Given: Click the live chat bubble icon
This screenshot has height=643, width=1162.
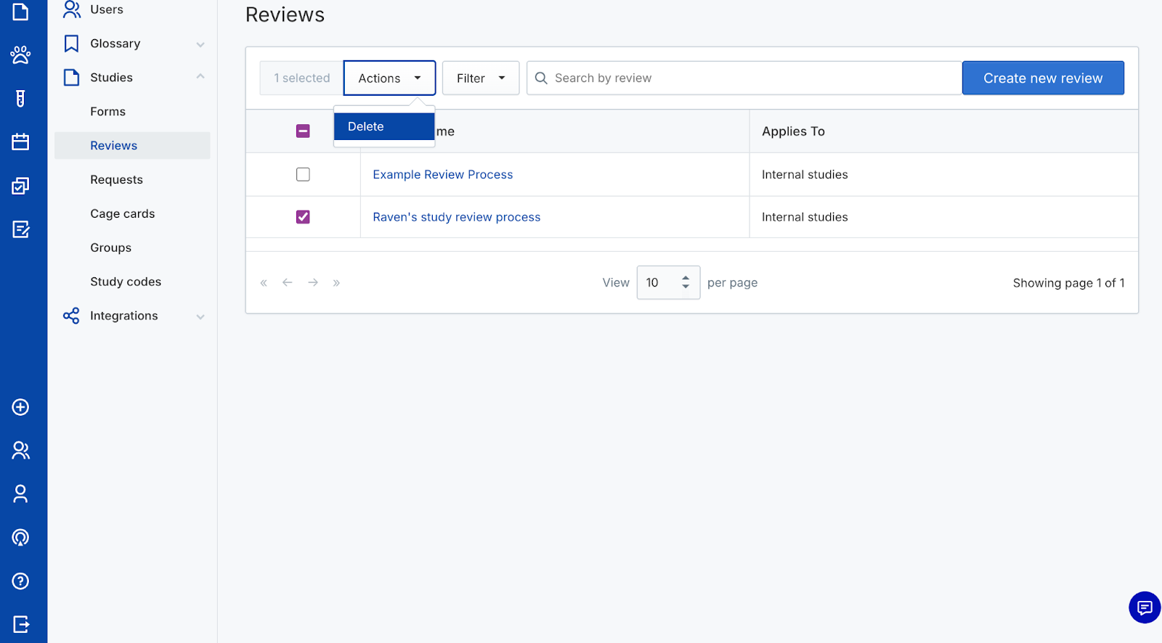Looking at the screenshot, I should [1145, 607].
